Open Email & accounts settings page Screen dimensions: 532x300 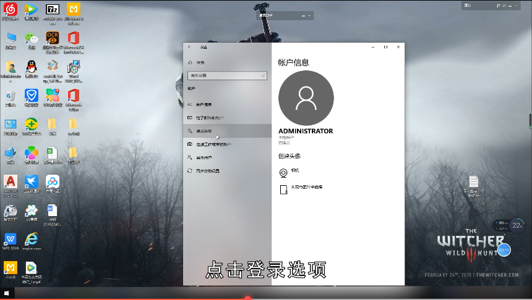[227, 118]
